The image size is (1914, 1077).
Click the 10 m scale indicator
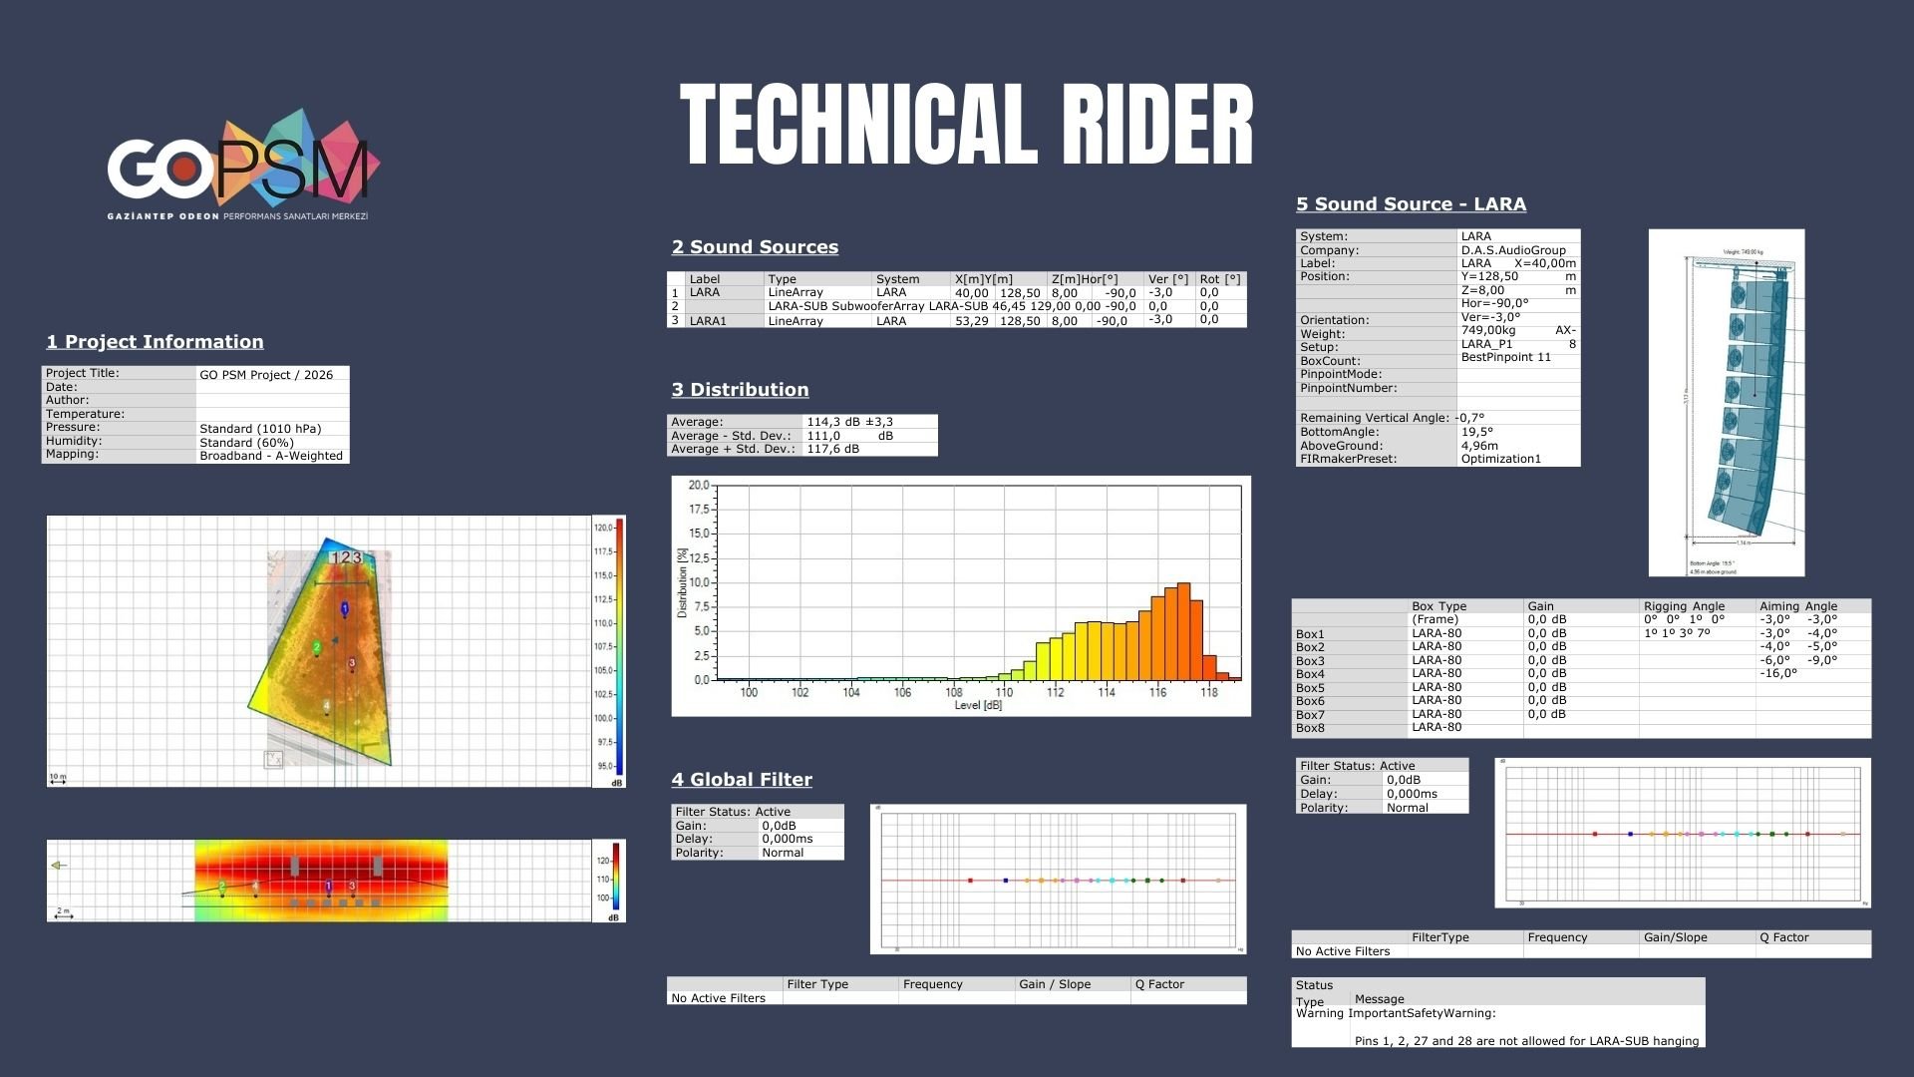[58, 778]
